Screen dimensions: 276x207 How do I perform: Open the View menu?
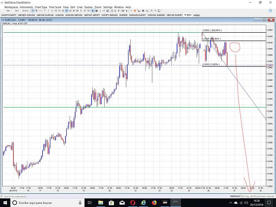(66, 7)
